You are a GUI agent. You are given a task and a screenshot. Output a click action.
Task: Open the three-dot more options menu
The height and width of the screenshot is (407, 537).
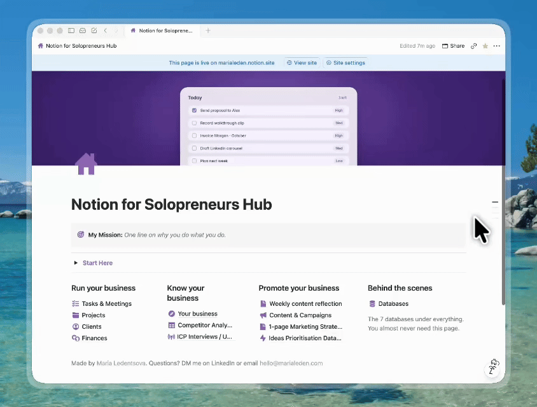point(496,46)
